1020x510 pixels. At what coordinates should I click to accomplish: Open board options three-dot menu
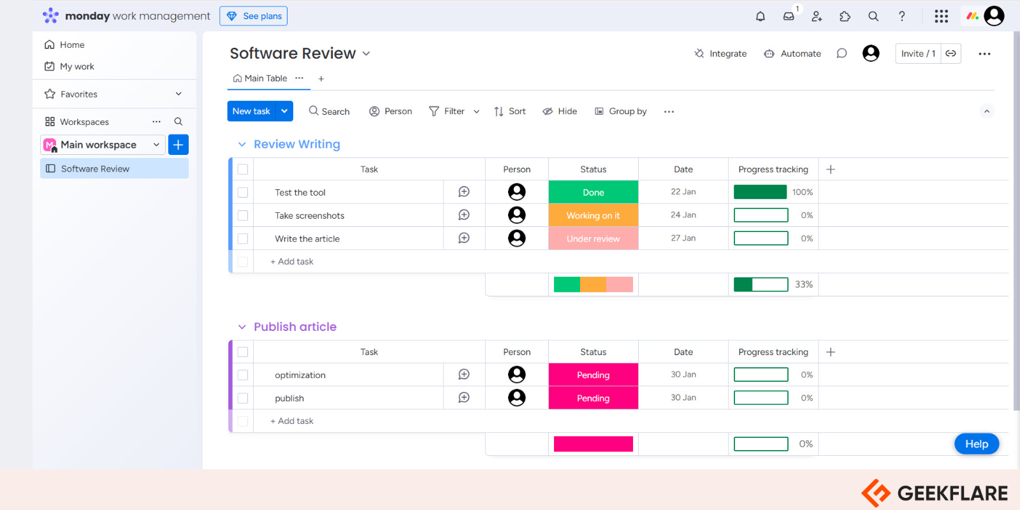pos(984,54)
